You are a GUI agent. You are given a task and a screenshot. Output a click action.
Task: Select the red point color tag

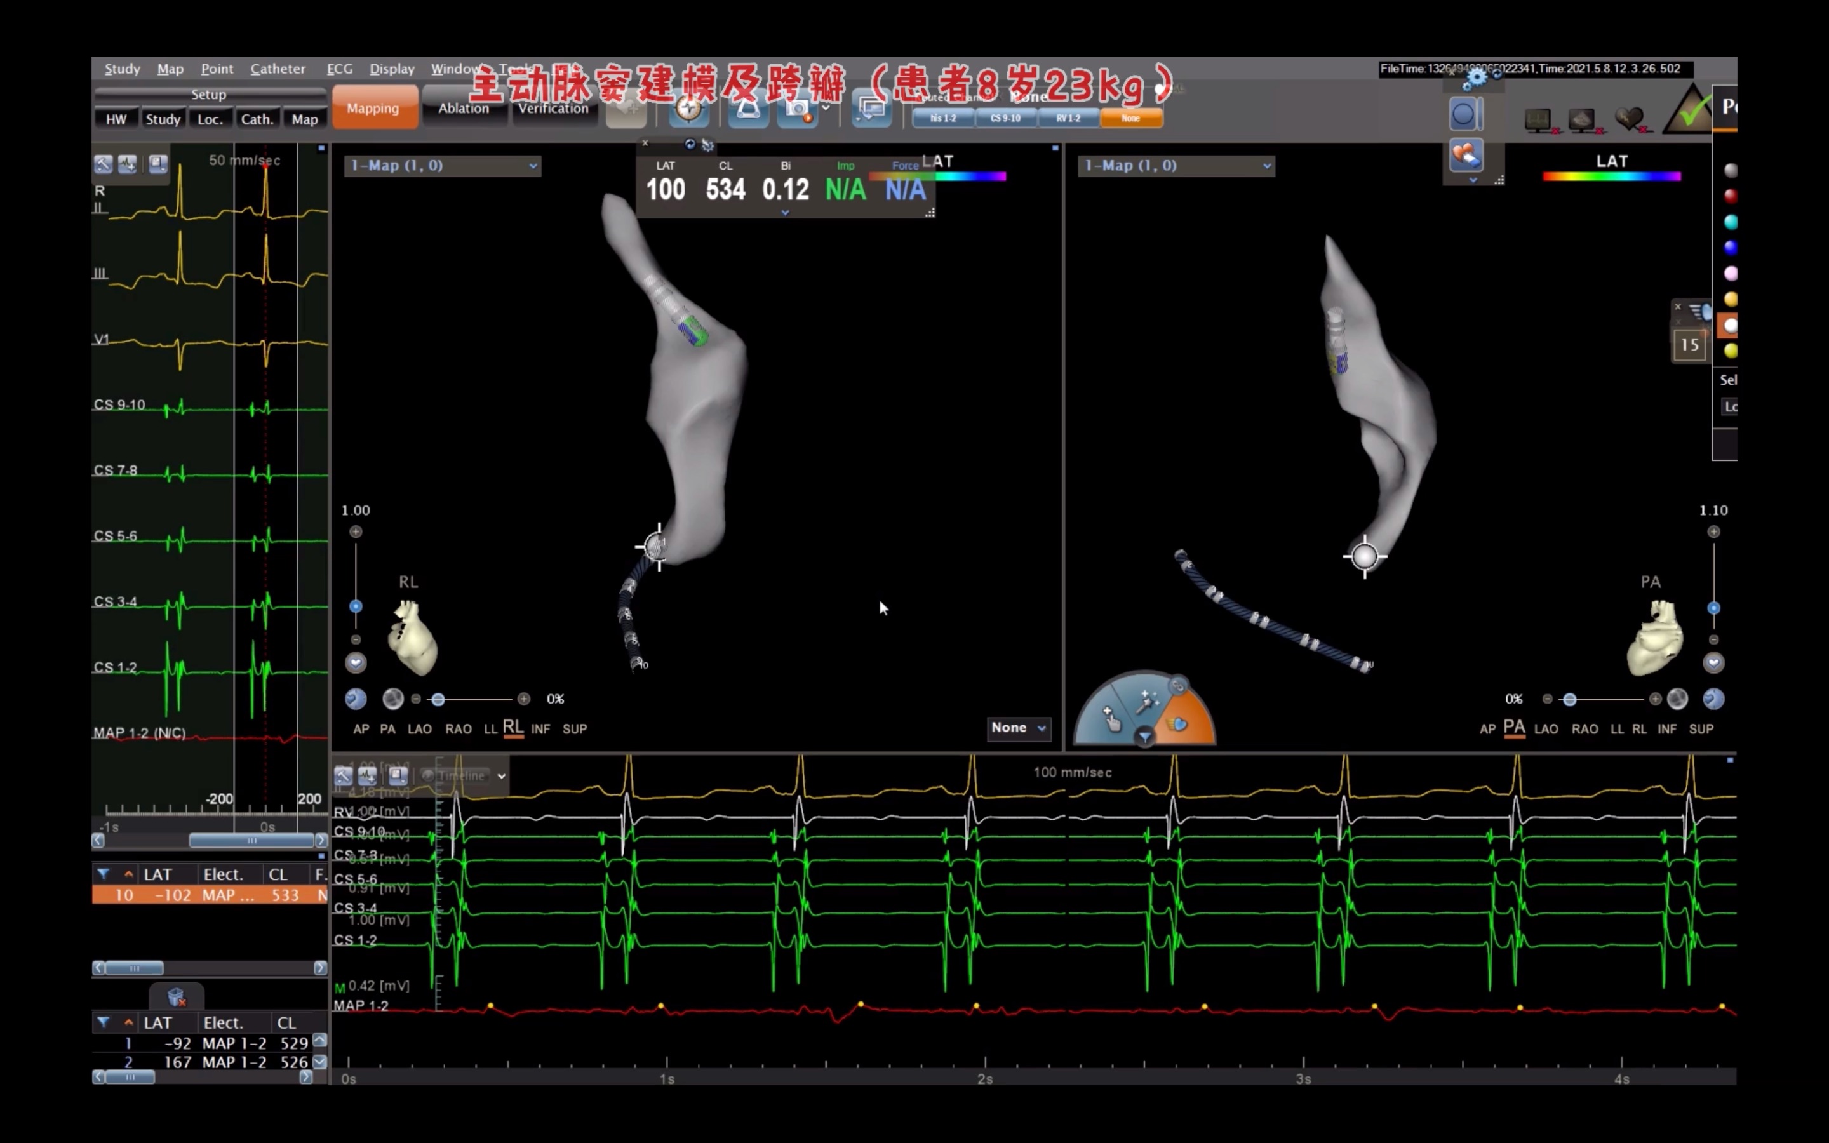(x=1730, y=197)
